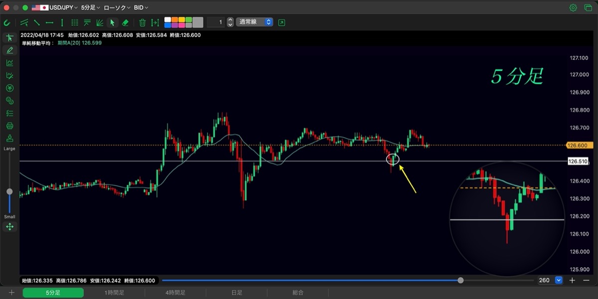Viewport: 598px width, 299px height.
Task: Select the horizontal line drawing tool
Action: pyautogui.click(x=49, y=22)
